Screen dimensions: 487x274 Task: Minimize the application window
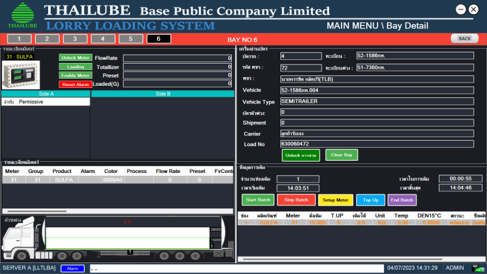click(x=461, y=10)
